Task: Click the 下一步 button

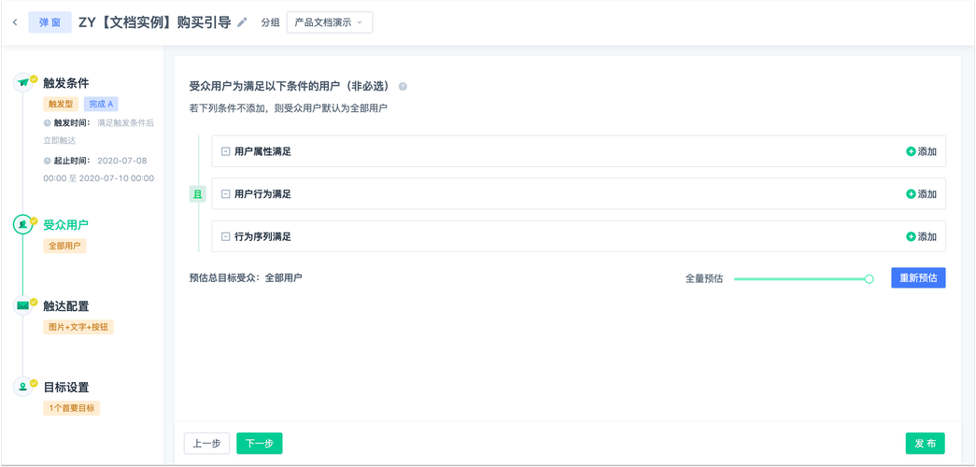Action: [260, 444]
